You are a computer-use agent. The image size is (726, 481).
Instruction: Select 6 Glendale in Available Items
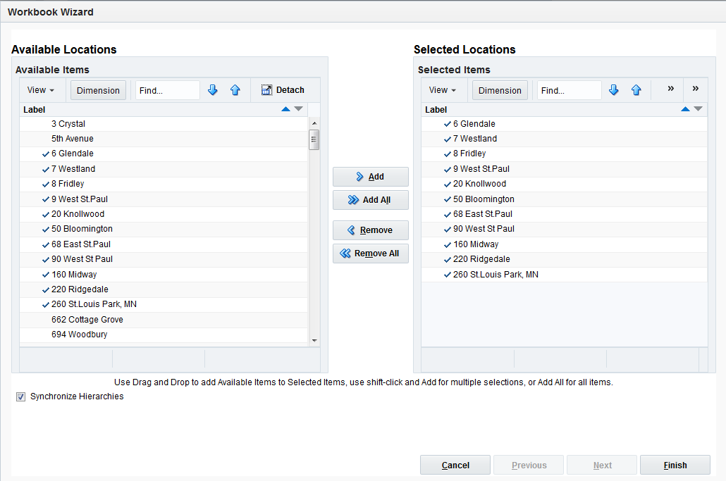(164, 154)
